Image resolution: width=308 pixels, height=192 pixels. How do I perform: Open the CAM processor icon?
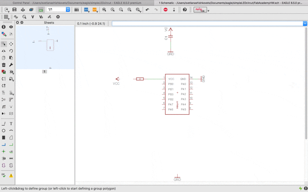31,9
